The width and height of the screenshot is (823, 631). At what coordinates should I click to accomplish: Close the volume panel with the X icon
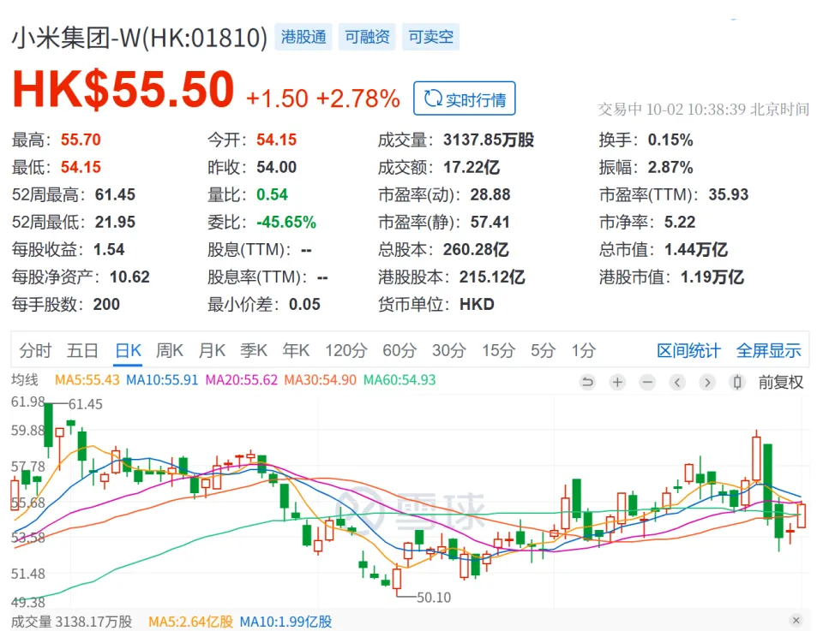(x=796, y=621)
